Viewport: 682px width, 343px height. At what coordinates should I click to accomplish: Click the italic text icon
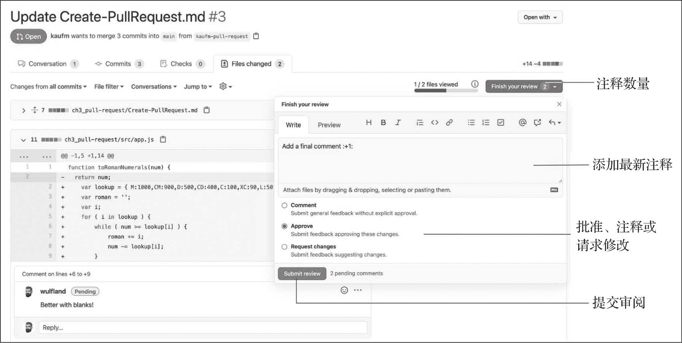(398, 123)
